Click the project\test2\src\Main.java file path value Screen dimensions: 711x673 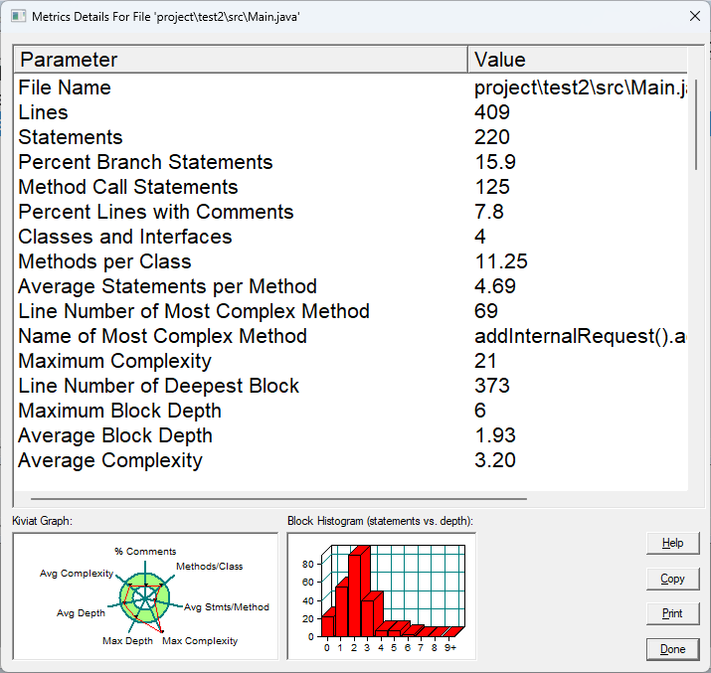pyautogui.click(x=581, y=87)
